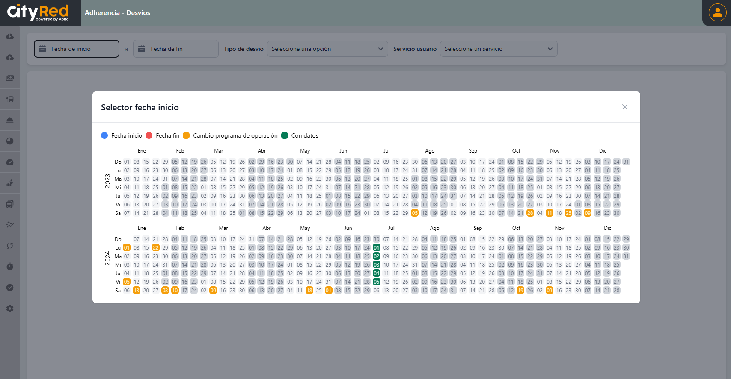Click the user profile avatar icon
Image resolution: width=731 pixels, height=379 pixels.
point(717,12)
